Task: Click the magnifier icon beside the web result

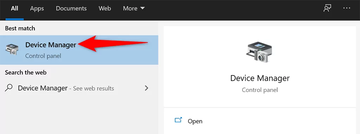Action: click(x=8, y=88)
